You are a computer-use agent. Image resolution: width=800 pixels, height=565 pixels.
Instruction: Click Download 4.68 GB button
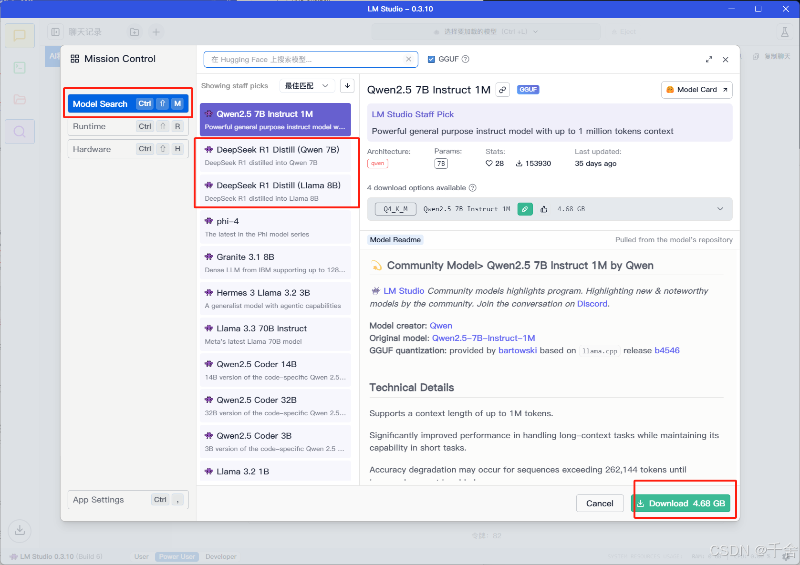tap(681, 503)
